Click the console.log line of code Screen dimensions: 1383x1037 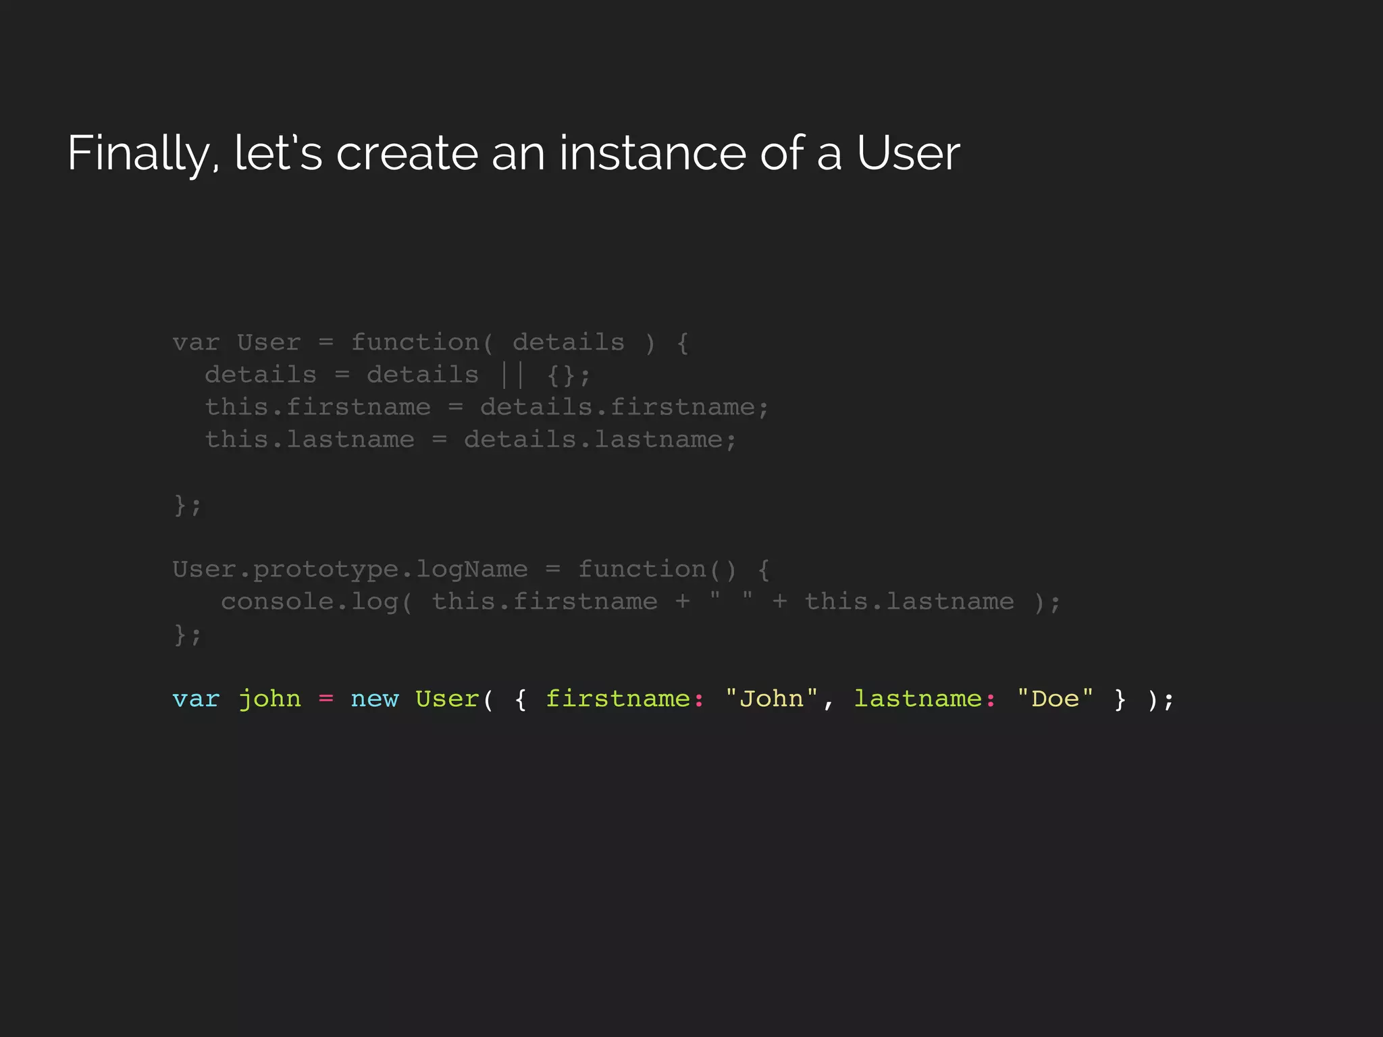641,602
